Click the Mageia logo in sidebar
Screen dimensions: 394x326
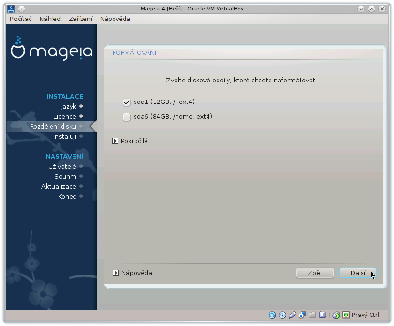click(x=52, y=48)
